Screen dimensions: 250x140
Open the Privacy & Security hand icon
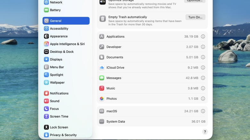(x=46, y=135)
